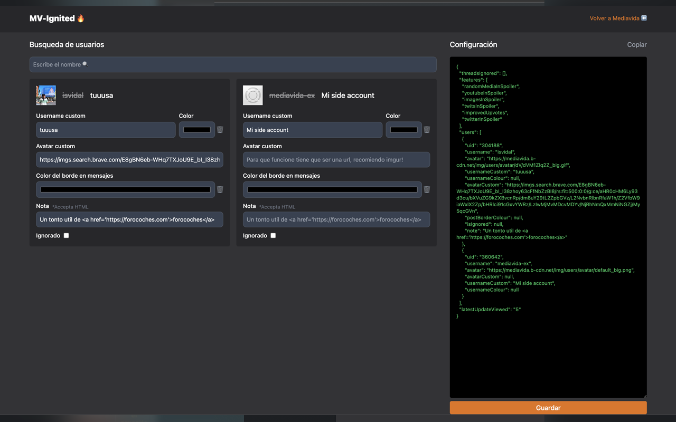Open the username color picker for Mi side account

coord(403,130)
